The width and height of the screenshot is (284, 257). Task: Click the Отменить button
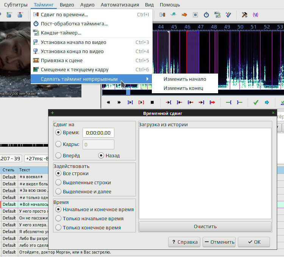tap(219, 242)
